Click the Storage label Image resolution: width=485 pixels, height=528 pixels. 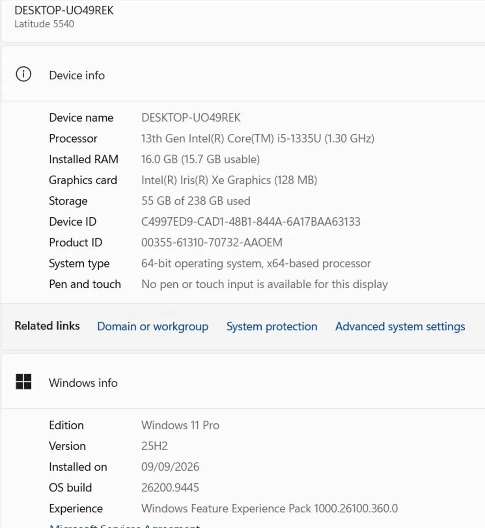[68, 201]
